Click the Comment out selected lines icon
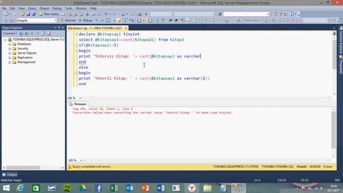343x193 pixels. pos(157,20)
